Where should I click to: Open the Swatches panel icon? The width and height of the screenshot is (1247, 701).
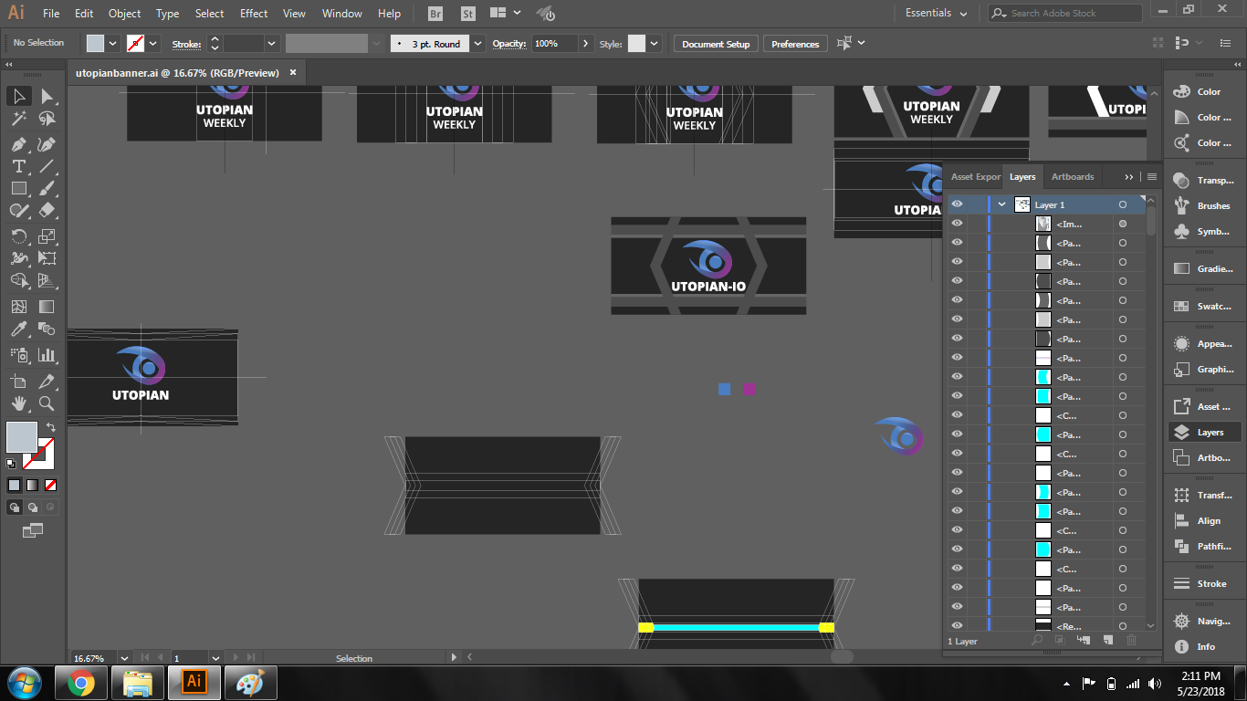[1182, 307]
